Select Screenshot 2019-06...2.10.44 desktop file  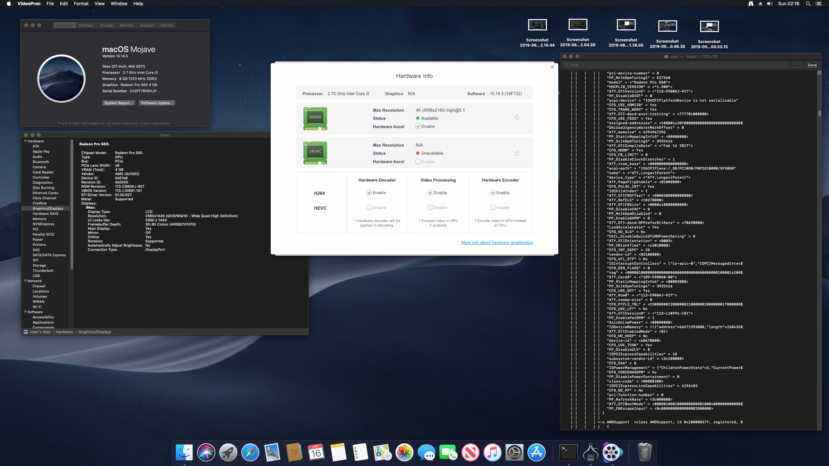pos(537,33)
